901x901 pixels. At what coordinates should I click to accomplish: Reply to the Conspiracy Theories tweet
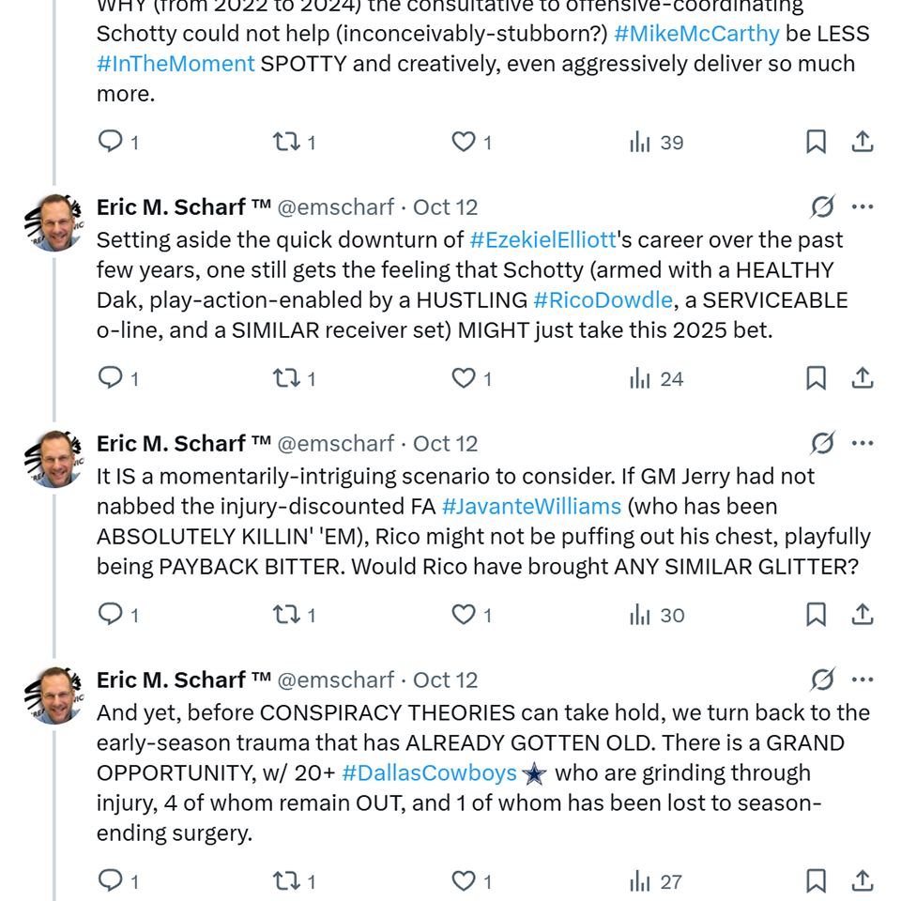point(112,881)
